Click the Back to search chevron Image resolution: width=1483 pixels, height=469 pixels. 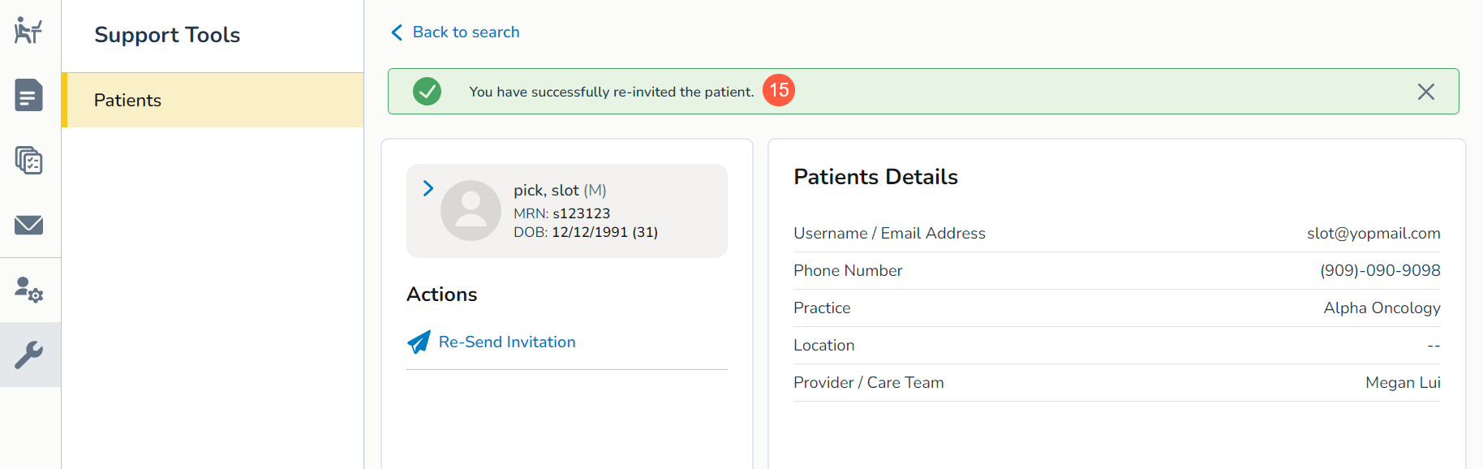pos(397,32)
